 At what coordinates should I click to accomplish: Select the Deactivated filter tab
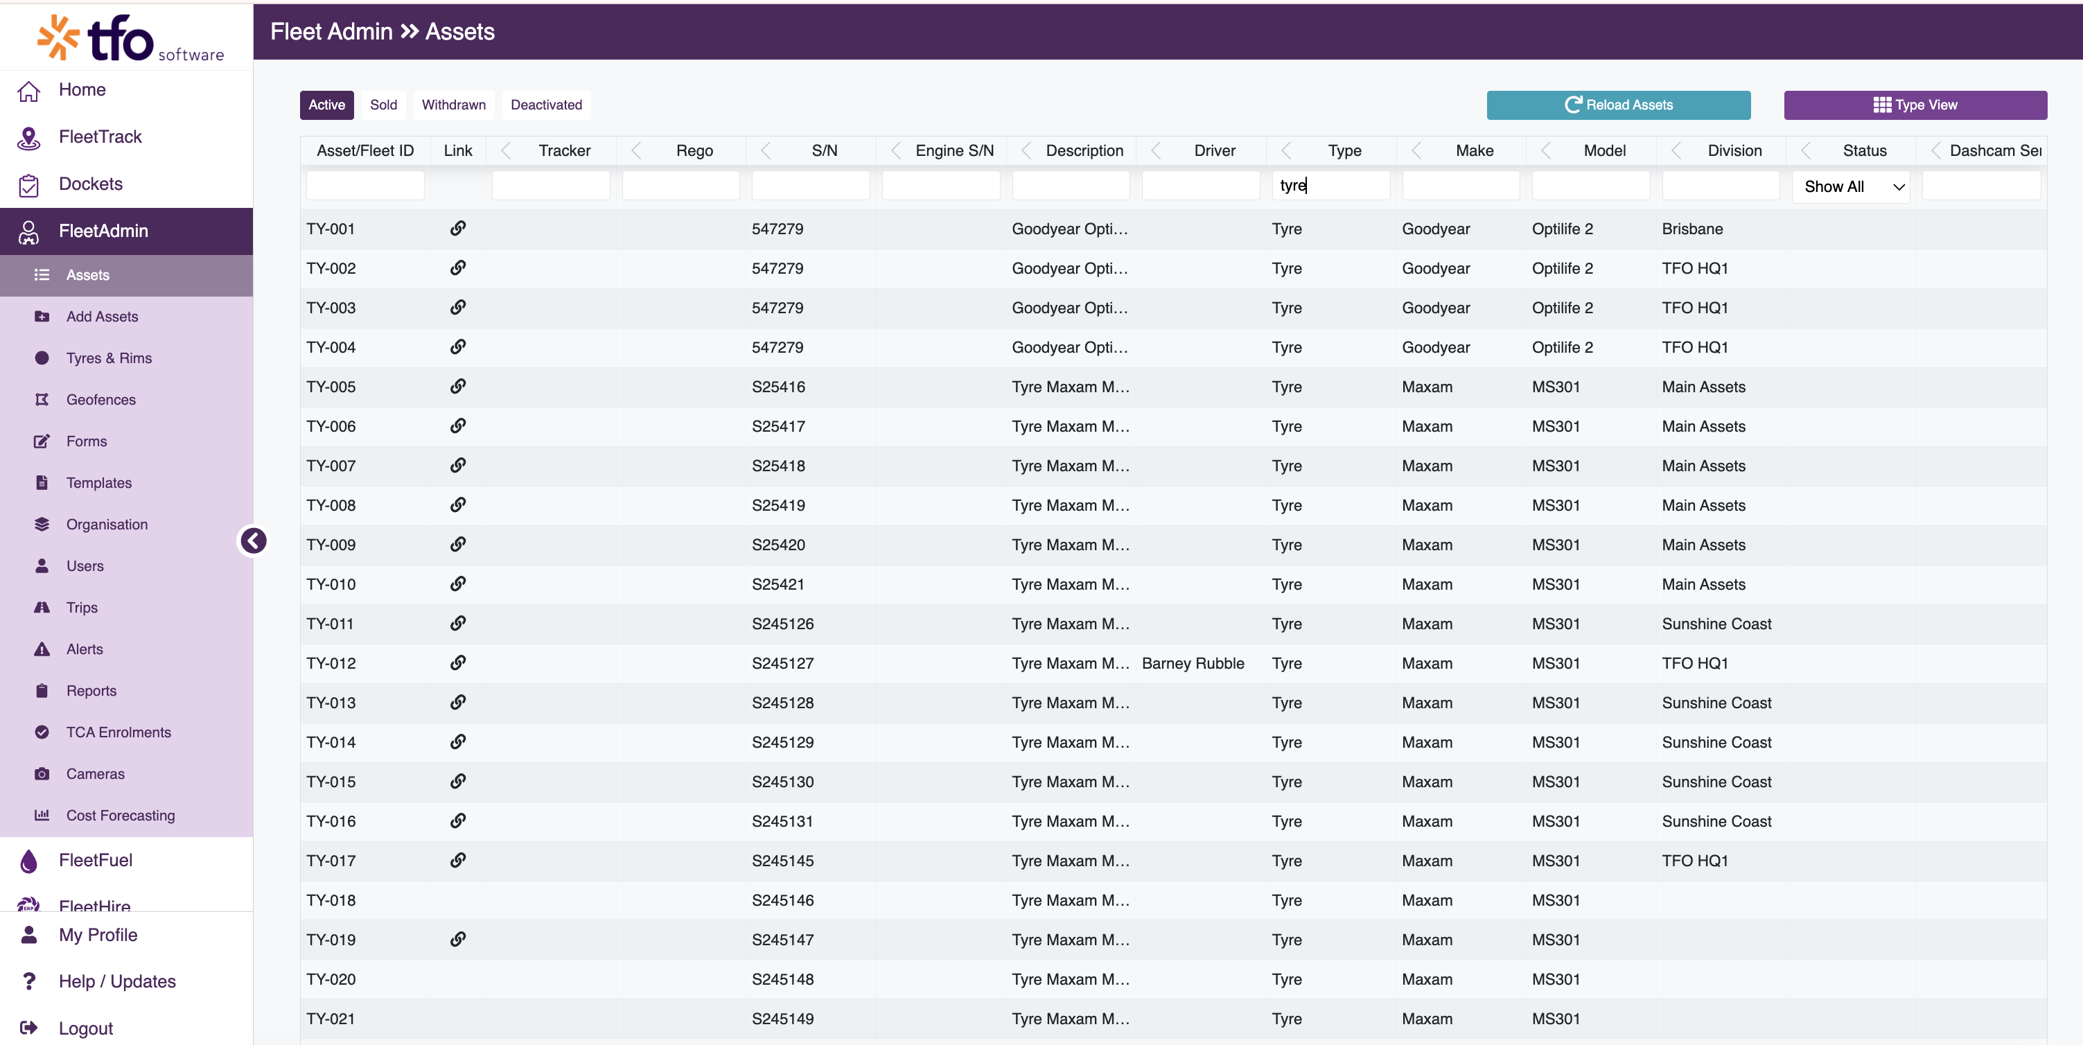pyautogui.click(x=547, y=105)
